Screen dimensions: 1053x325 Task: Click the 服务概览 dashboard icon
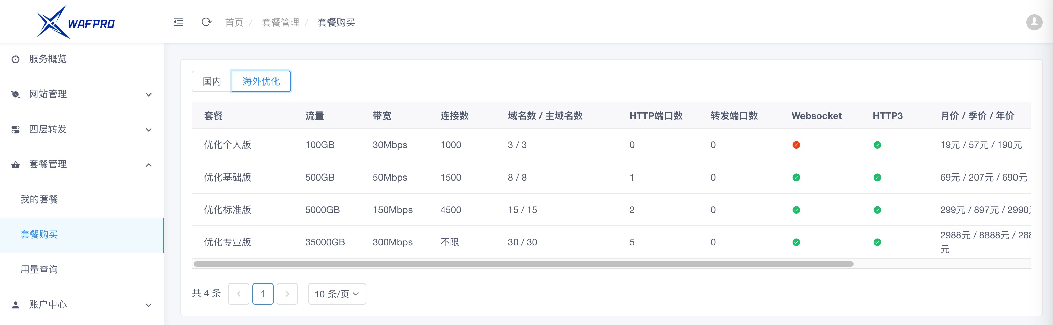click(x=16, y=59)
